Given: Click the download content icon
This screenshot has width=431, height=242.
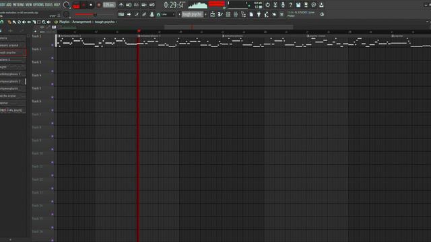Looking at the screenshot, I should click(x=321, y=5).
